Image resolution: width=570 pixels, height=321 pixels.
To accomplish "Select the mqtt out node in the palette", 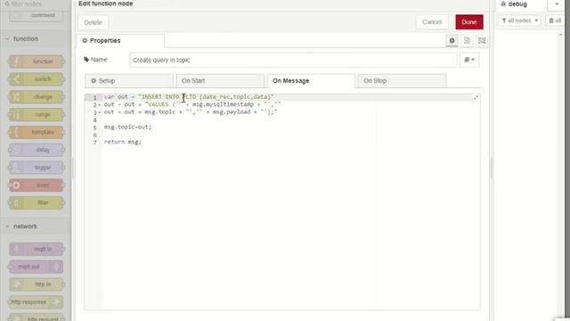I will [x=36, y=267].
